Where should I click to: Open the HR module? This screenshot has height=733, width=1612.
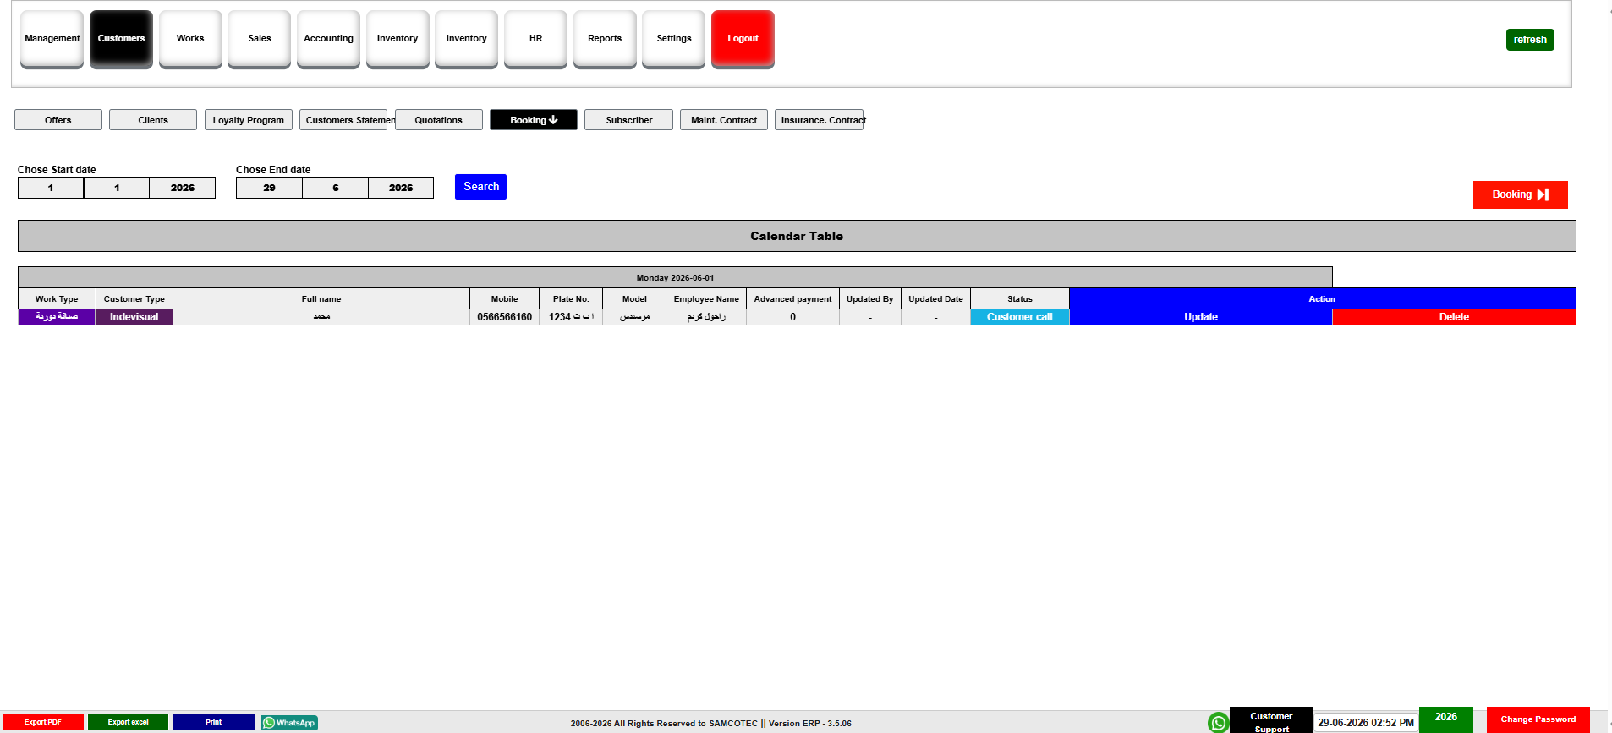535,39
